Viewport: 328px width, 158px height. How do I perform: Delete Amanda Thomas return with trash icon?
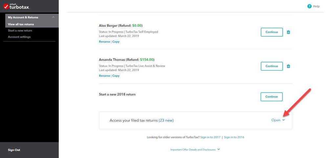[288, 66]
